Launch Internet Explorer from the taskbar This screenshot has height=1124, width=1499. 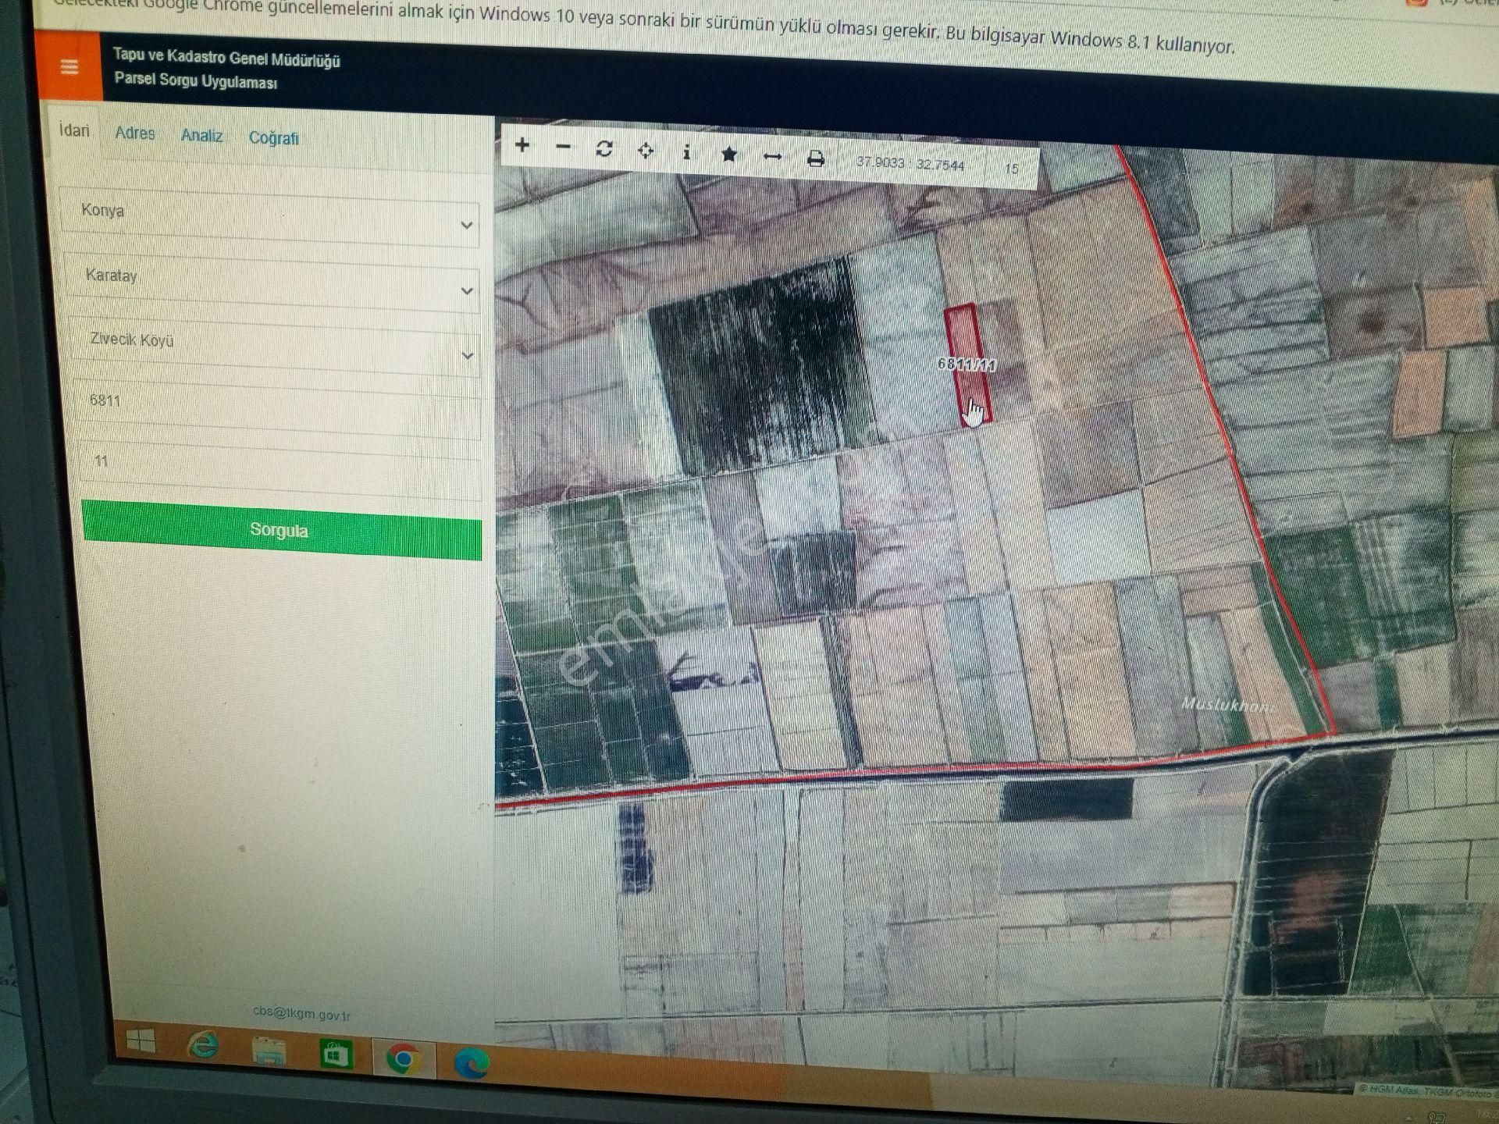coord(203,1046)
